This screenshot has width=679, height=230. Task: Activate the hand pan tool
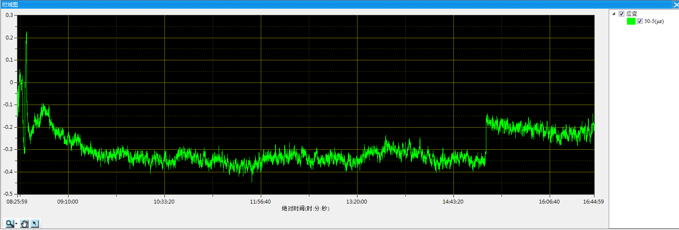25,223
